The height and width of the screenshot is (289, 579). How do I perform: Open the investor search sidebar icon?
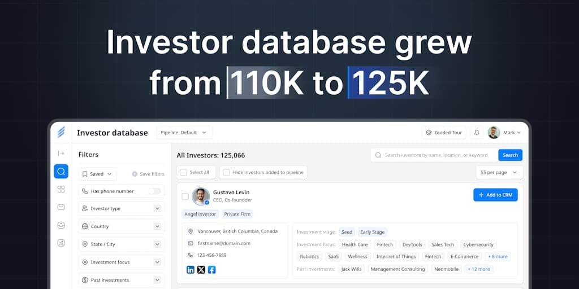(61, 172)
